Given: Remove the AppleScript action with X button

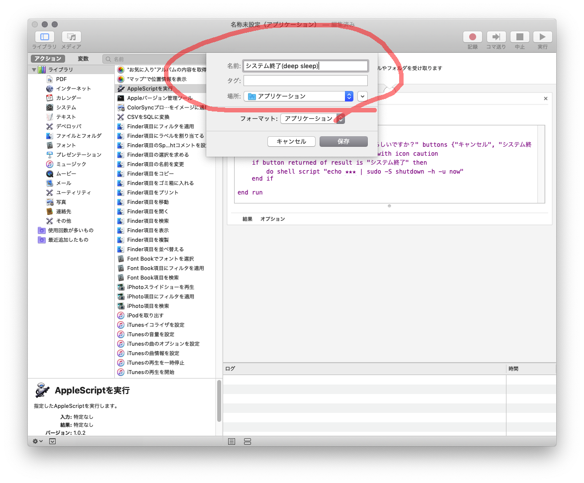Looking at the screenshot, I should point(546,98).
